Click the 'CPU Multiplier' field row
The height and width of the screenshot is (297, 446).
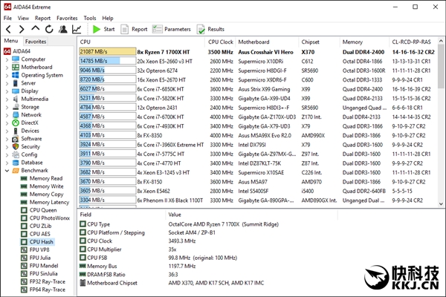[x=208, y=249]
